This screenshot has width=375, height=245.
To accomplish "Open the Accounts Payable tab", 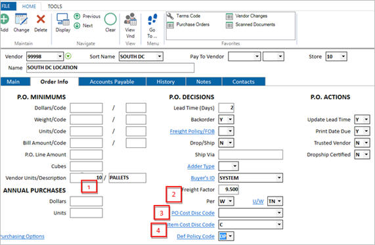I will (112, 81).
